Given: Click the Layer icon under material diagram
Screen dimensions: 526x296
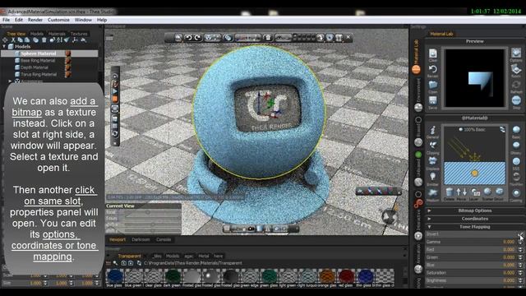Looking at the screenshot, I should (x=475, y=192).
